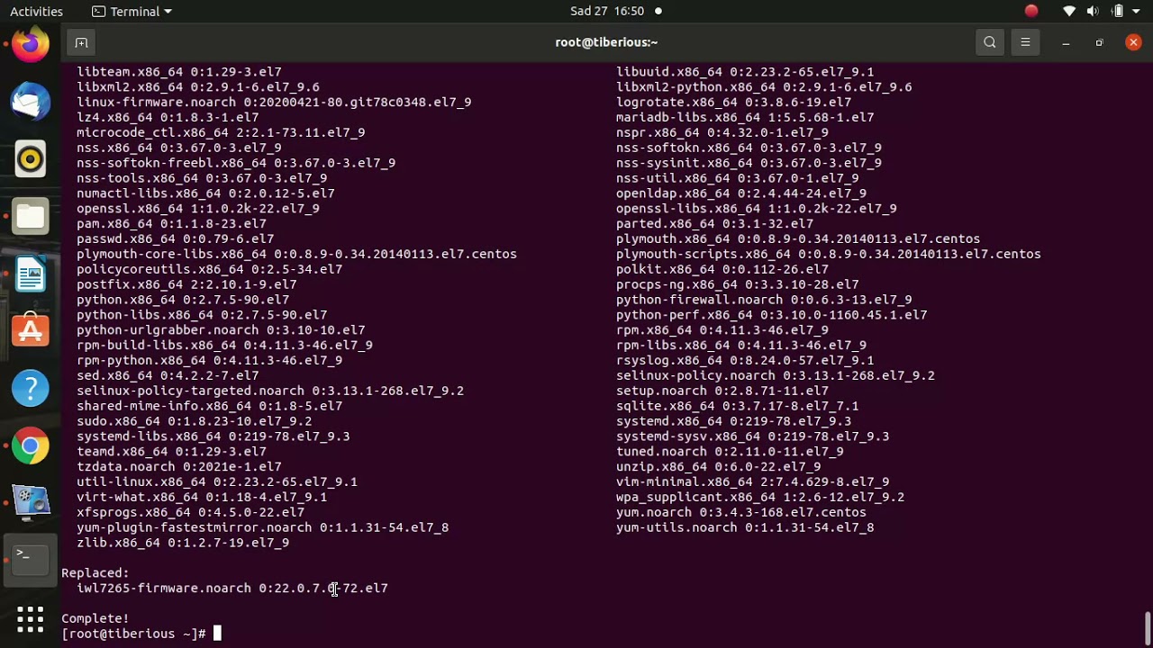Open the volume indicator in top bar
This screenshot has width=1153, height=648.
[1093, 11]
